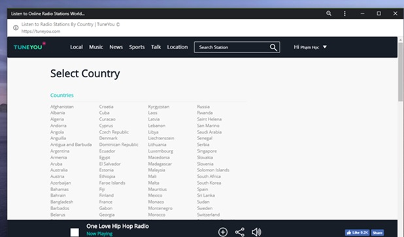Click the Countries section heading
Viewport: 404px width, 237px height.
(x=62, y=96)
